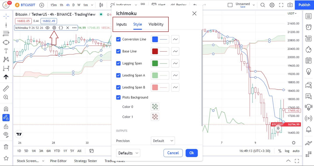Open Ichimoku more options dots
This screenshot has height=166, width=314.
pyautogui.click(x=74, y=28)
